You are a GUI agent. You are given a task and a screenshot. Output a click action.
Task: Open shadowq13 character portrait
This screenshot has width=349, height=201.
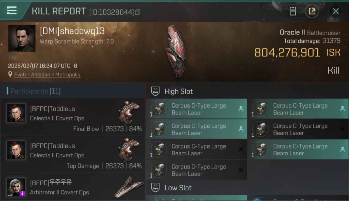coord(22,38)
